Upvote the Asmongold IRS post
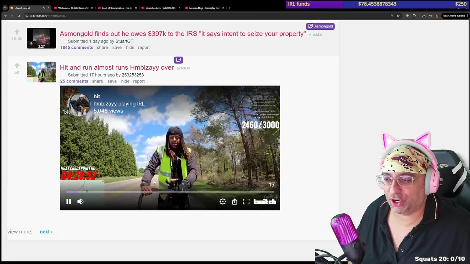Viewport: 470px width, 264px height. click(17, 32)
